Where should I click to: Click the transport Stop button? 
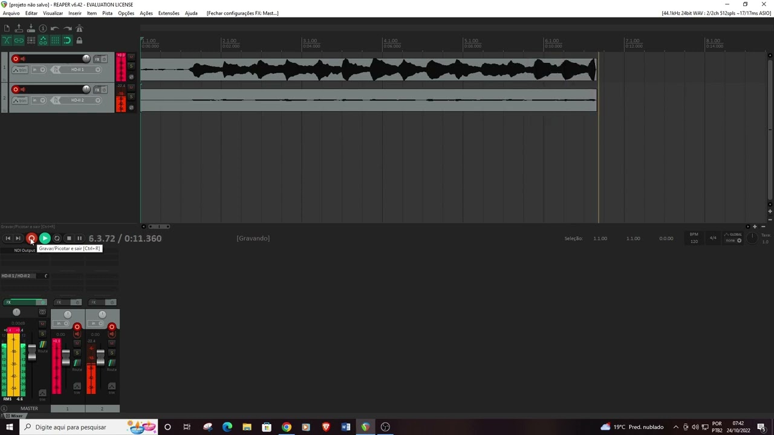[x=68, y=239]
